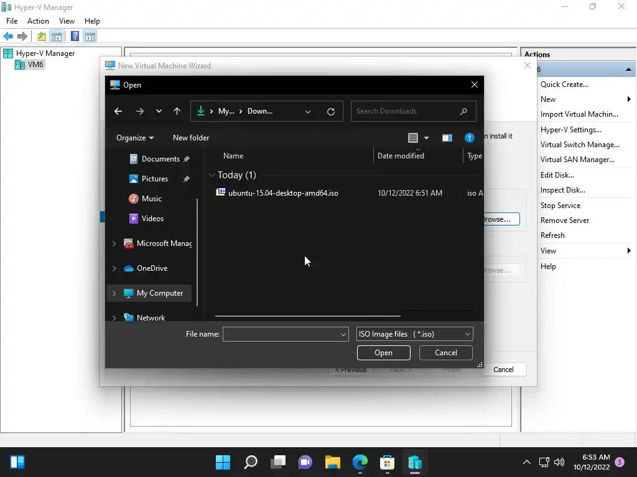Click Virtual Switch Manager in Actions
Image resolution: width=637 pixels, height=477 pixels.
click(x=580, y=145)
